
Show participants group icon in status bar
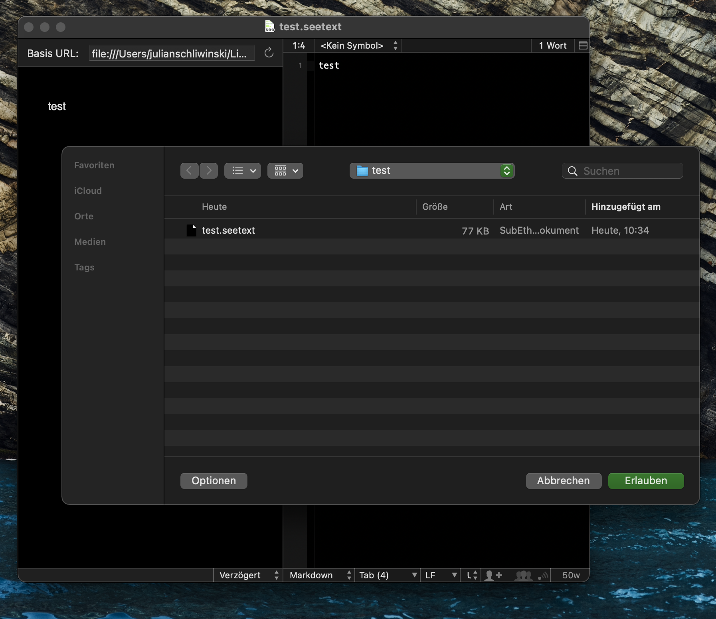523,575
